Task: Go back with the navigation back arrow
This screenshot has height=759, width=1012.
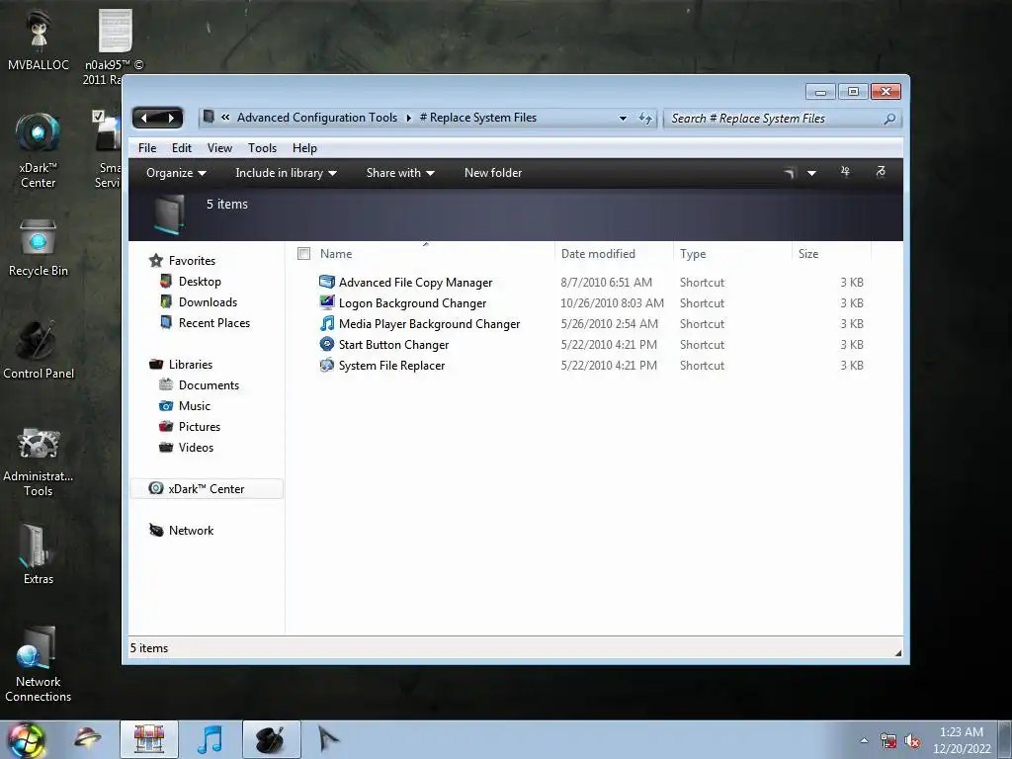Action: 144,118
